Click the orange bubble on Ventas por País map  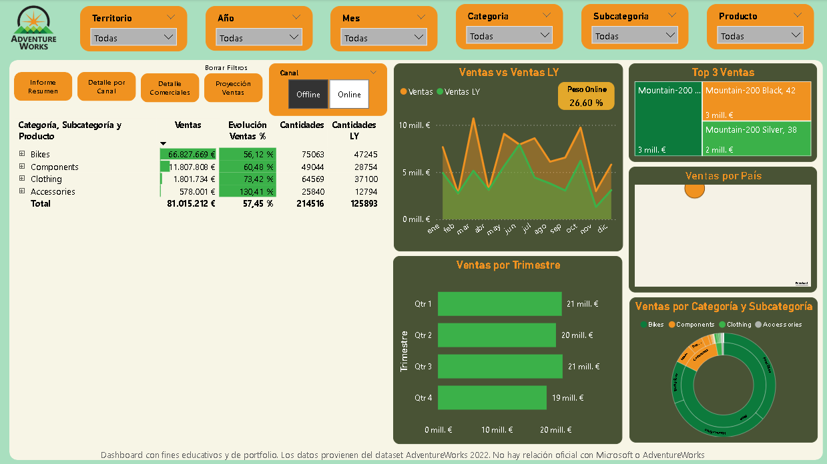pyautogui.click(x=694, y=189)
